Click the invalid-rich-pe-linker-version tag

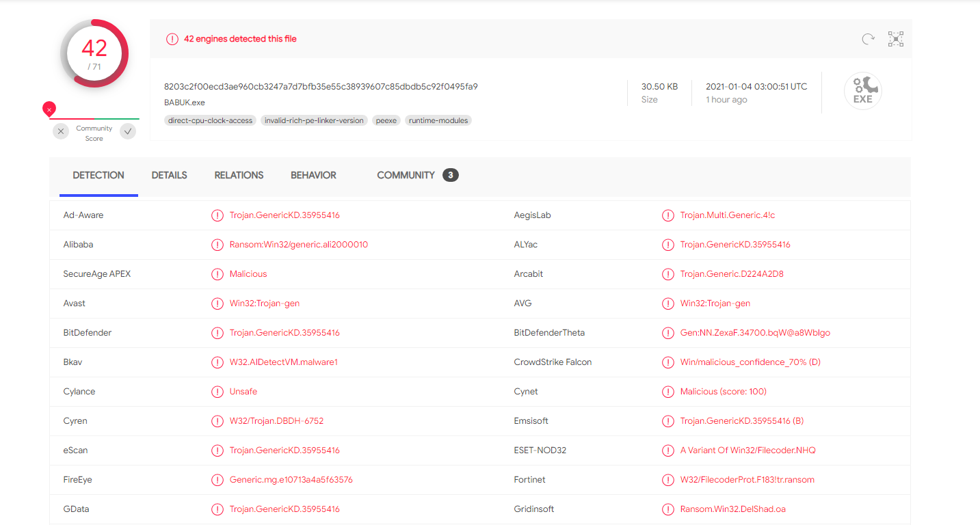[315, 120]
